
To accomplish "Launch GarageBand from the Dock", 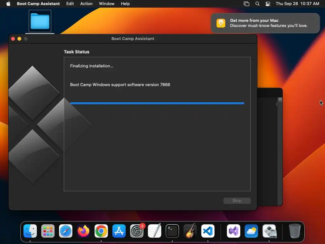I will pos(190,231).
